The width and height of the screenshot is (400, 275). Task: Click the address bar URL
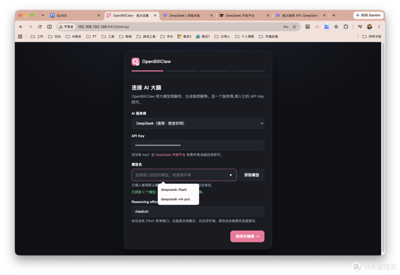coord(103,27)
